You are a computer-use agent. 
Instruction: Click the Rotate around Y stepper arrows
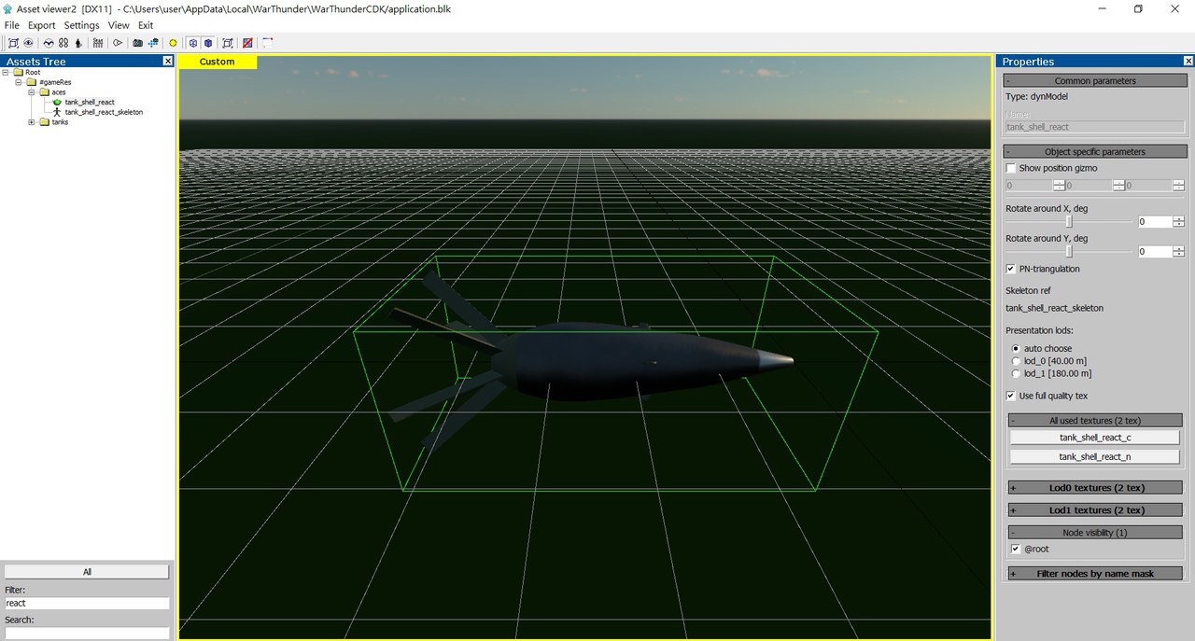coord(1179,252)
